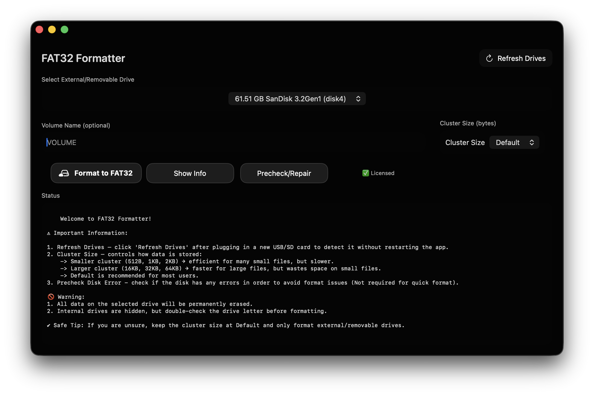Open the SanDisk 3.2Gen1 drive dropdown
Viewport: 594px width, 396px height.
(297, 99)
